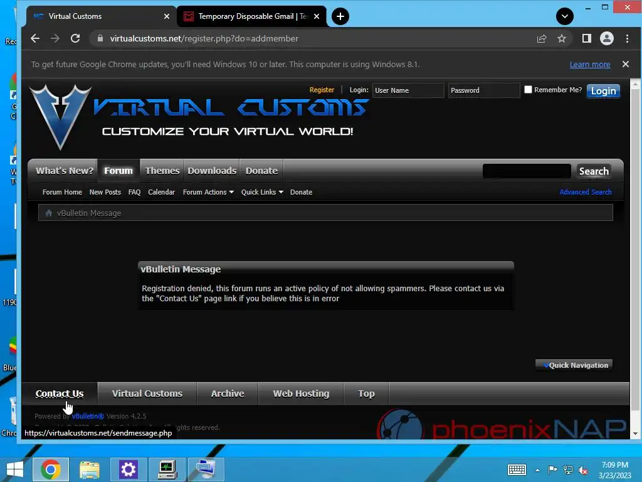Toggle the browser side panel icon

586,38
